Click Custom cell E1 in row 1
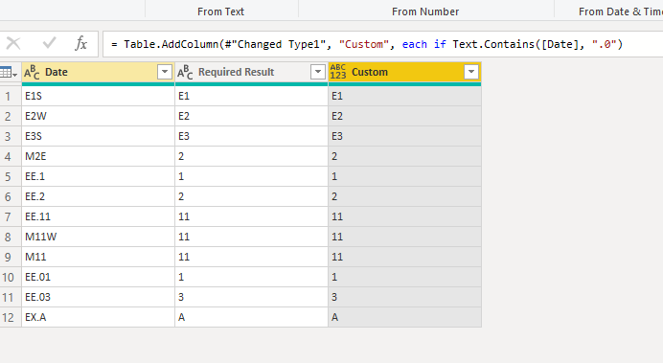 [404, 96]
